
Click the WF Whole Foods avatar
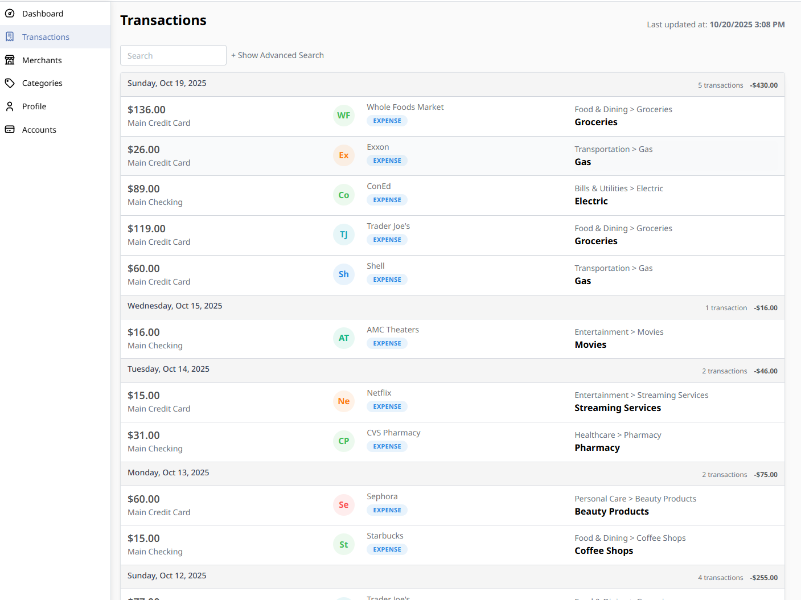tap(344, 116)
